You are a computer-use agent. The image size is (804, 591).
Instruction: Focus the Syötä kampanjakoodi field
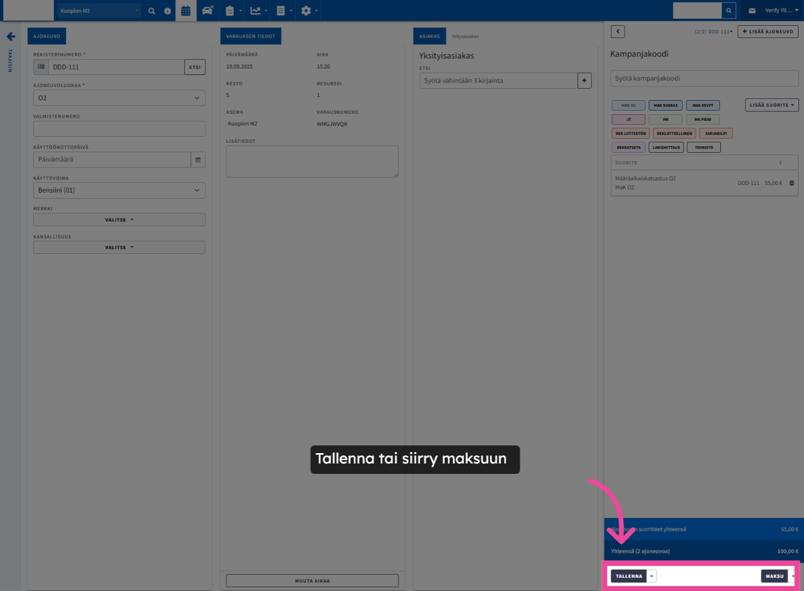704,78
